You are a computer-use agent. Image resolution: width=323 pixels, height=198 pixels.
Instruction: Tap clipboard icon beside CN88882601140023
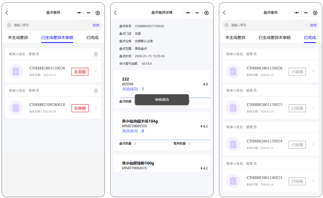pyautogui.click(x=233, y=181)
